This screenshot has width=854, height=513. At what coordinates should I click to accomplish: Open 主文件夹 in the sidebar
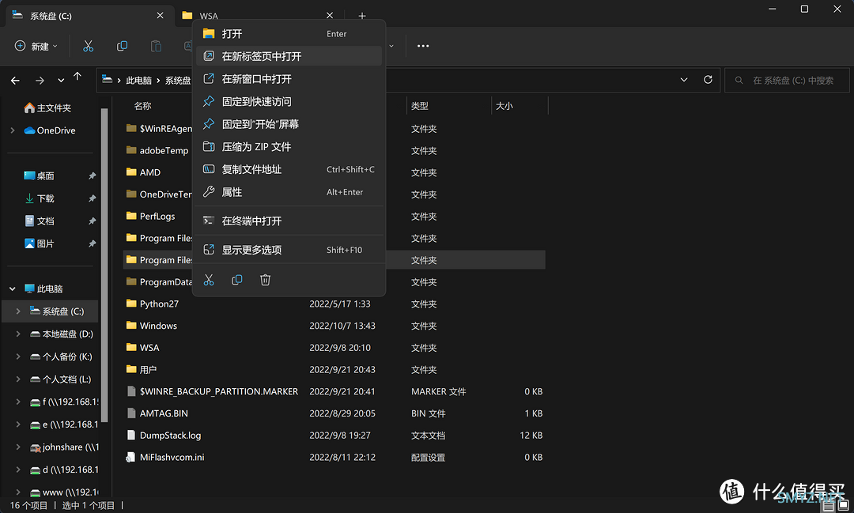point(48,108)
